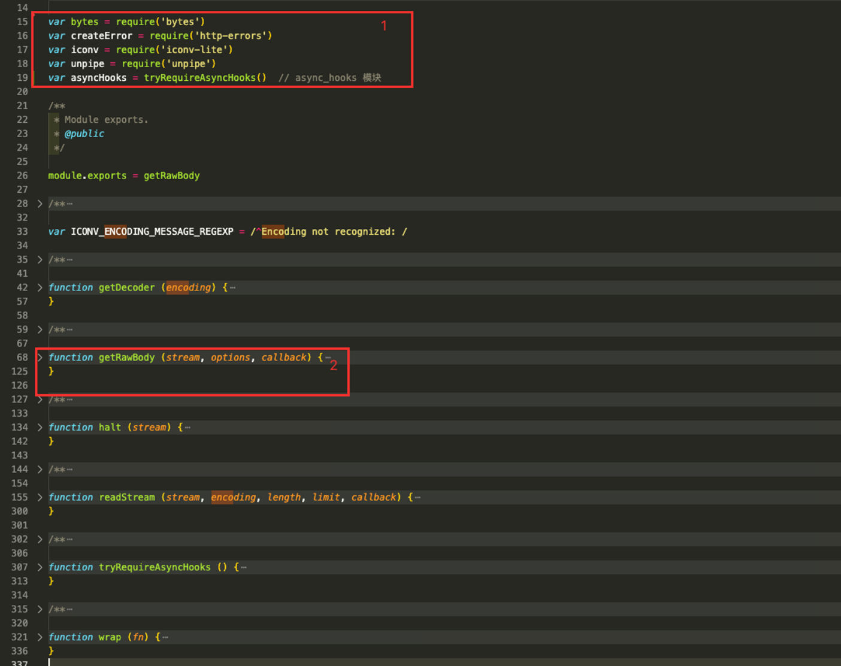The image size is (841, 666).
Task: Unfold the getDecoder function chevron
Action: pos(40,287)
